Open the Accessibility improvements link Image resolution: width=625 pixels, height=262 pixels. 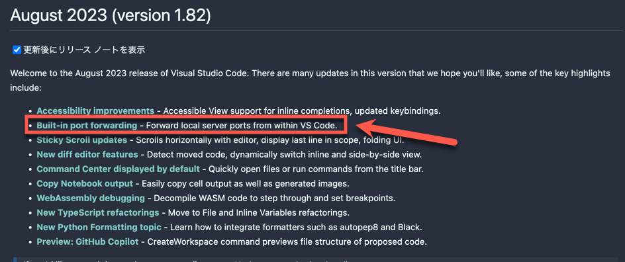pos(95,110)
